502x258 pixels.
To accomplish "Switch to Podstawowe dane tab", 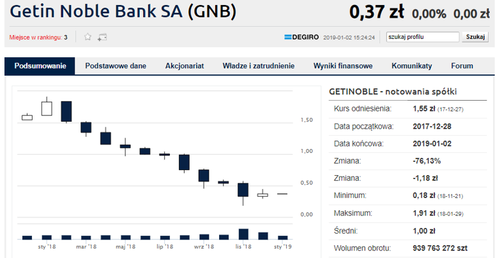I will [x=116, y=66].
